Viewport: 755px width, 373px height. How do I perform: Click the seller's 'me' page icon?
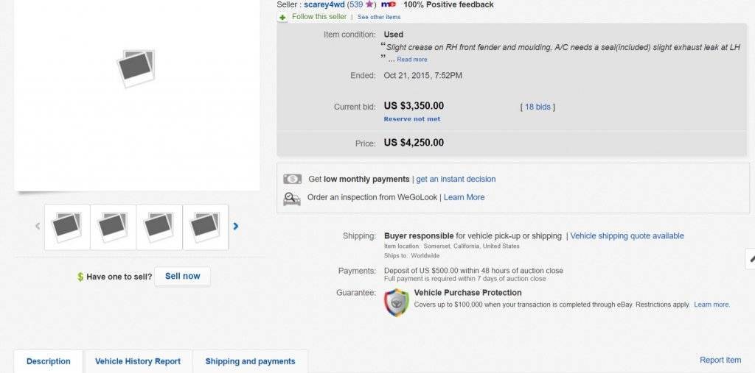(389, 4)
